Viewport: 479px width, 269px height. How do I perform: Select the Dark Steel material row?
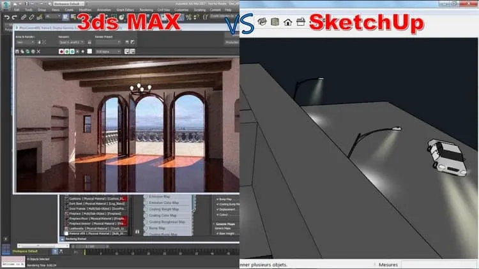[95, 203]
